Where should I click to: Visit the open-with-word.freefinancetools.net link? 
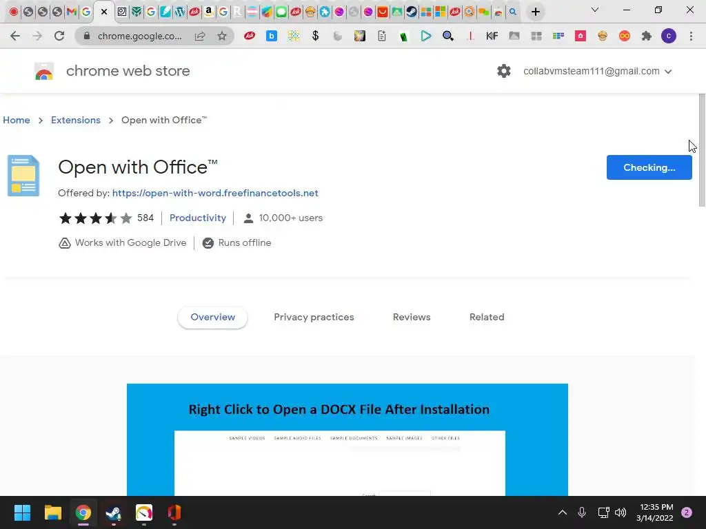point(215,193)
